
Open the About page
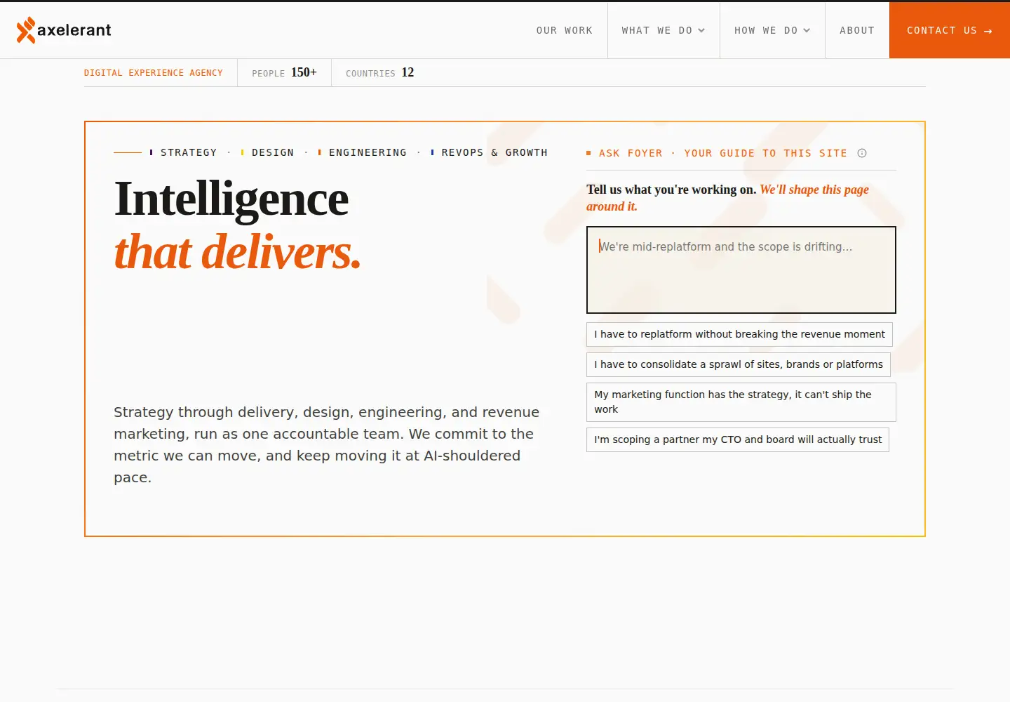[857, 30]
